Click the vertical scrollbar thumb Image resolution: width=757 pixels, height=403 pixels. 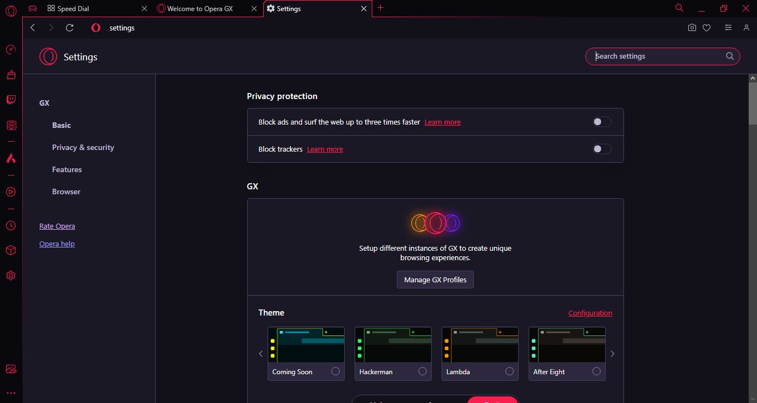(x=753, y=104)
